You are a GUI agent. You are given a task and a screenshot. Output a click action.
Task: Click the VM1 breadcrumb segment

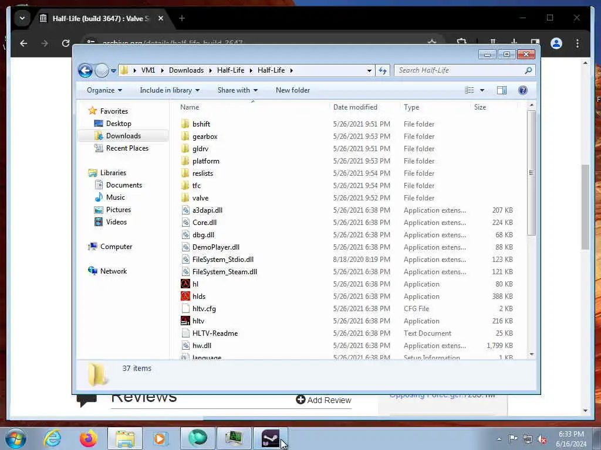tap(148, 70)
